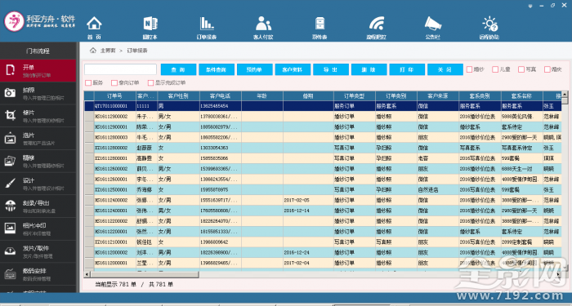Sort by the 订单号 column header
Screen dimensions: 572x306
(115, 96)
